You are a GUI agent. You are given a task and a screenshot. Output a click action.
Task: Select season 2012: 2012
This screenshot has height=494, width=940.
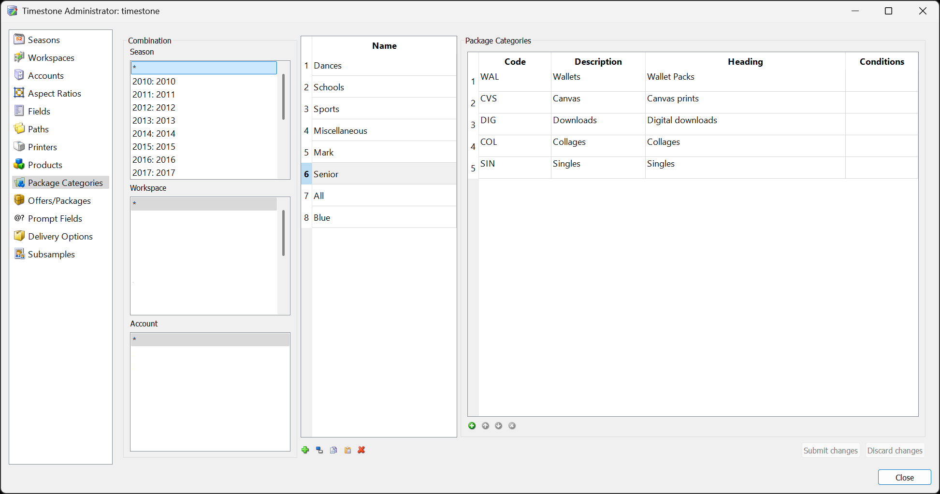pos(204,107)
